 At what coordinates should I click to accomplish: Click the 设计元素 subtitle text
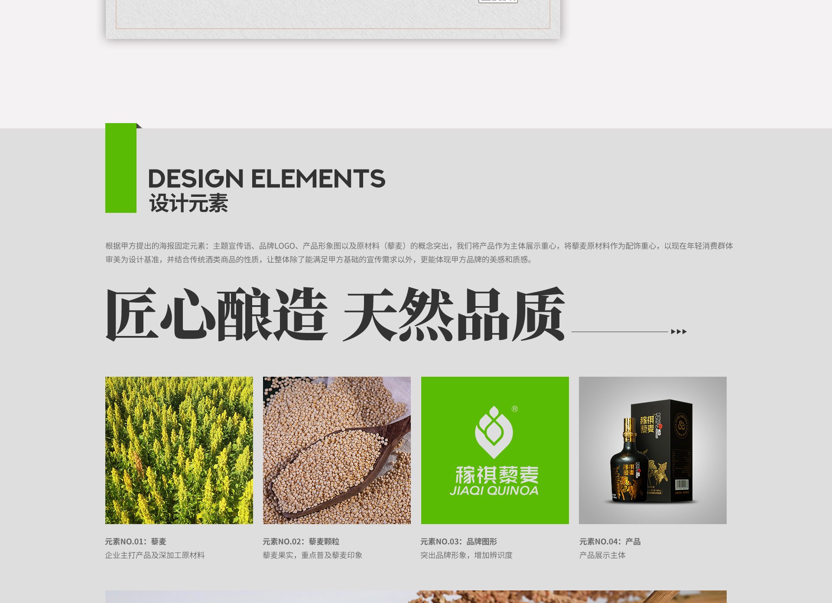pyautogui.click(x=188, y=203)
